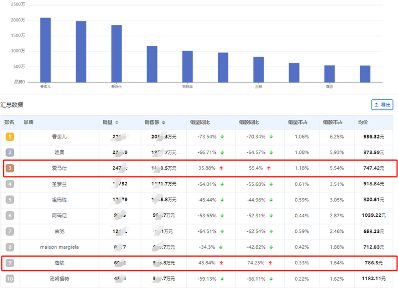398x288 pixels.
Task: Click green down arrow beside -59.13%
Action: pos(222,279)
